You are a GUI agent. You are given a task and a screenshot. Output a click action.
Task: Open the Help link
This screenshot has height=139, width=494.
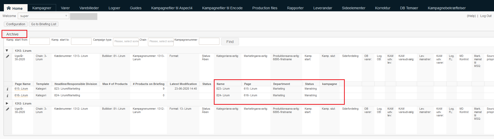click(x=471, y=16)
